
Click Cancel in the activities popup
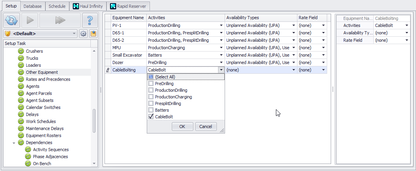tap(205, 126)
